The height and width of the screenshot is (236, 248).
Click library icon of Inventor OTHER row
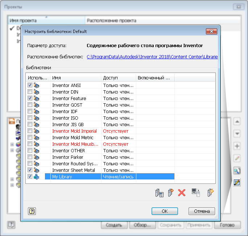click(x=36, y=150)
